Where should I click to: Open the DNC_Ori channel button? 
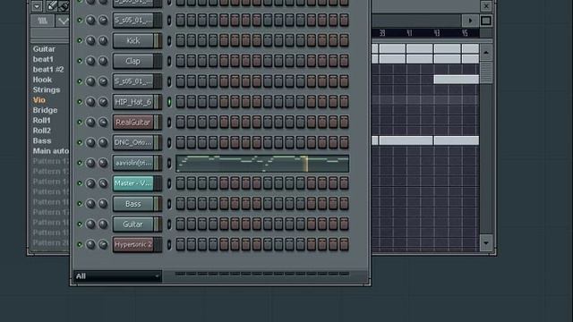pyautogui.click(x=133, y=143)
